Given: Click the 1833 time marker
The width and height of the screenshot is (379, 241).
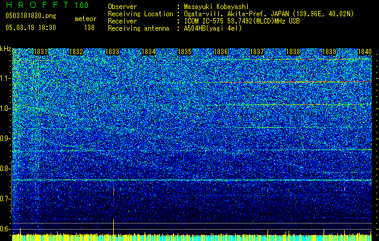Looking at the screenshot, I should pyautogui.click(x=113, y=52).
